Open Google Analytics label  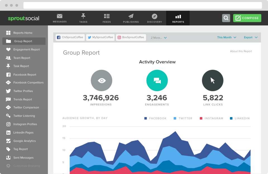(x=25, y=141)
